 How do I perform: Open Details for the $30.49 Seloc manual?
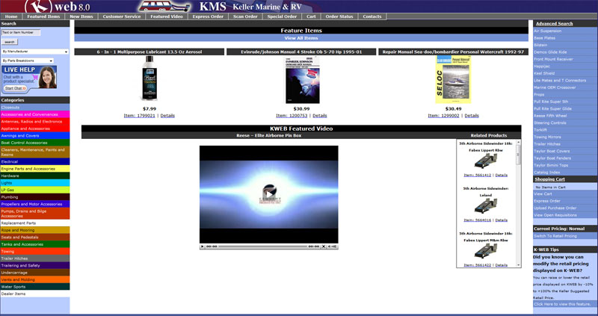(x=472, y=116)
